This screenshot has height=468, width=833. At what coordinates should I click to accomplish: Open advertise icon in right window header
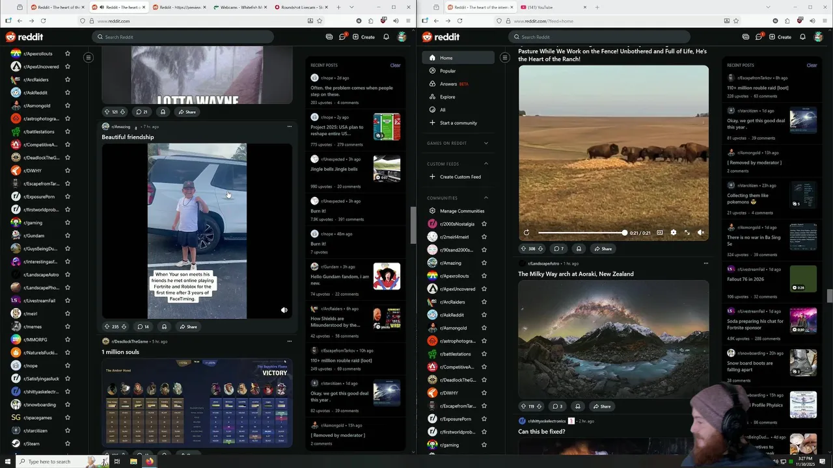coord(746,37)
